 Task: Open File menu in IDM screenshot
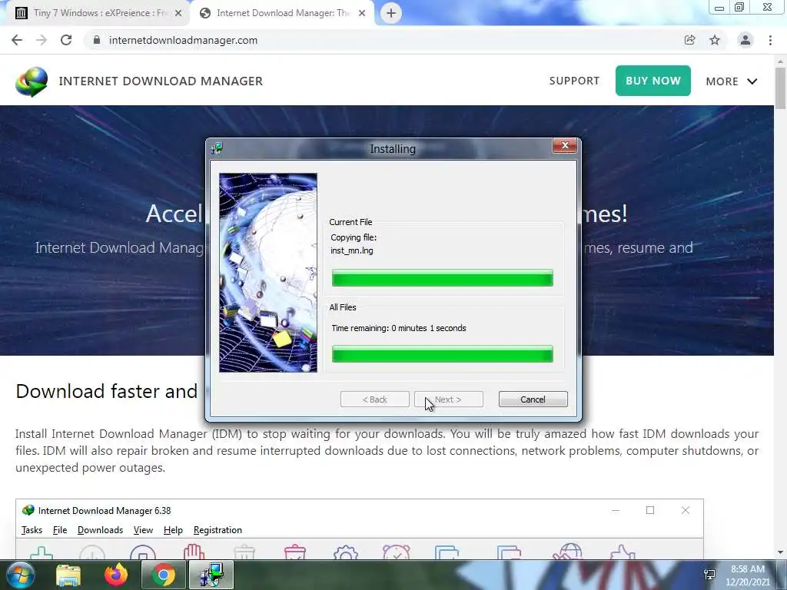tap(60, 530)
